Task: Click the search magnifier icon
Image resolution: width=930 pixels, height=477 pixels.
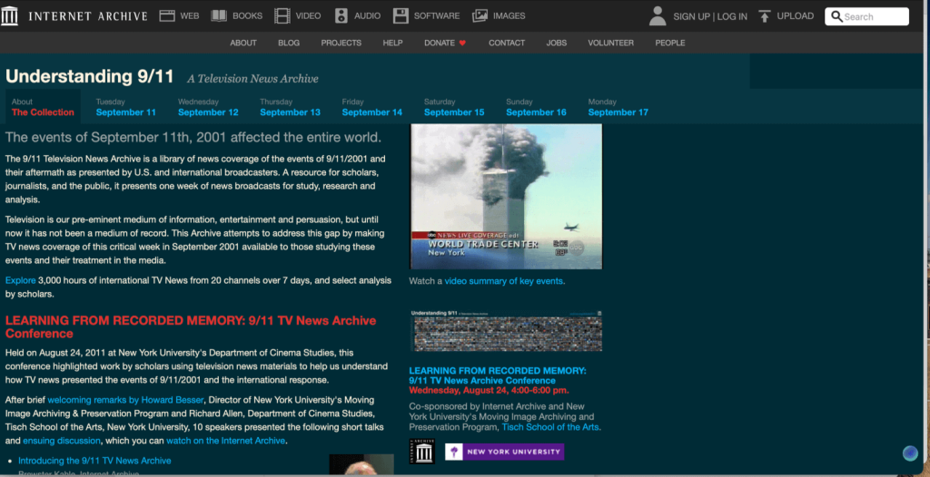Action: click(836, 16)
